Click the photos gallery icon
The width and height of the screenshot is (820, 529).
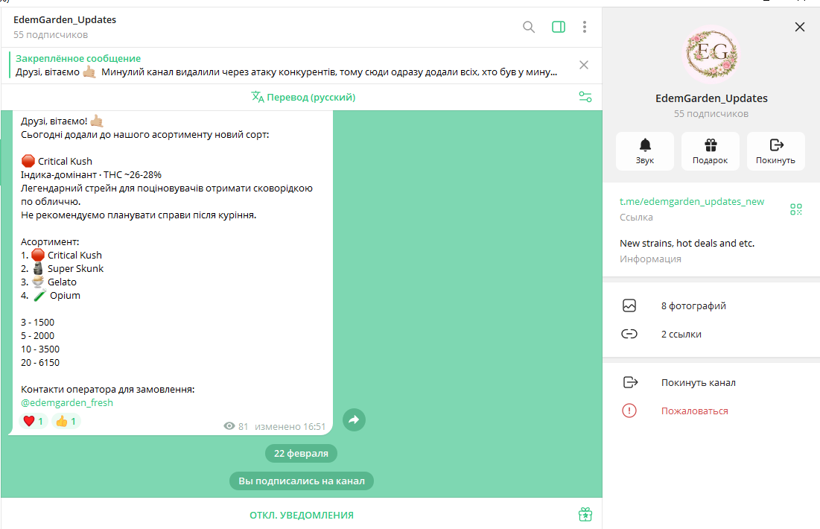(629, 305)
